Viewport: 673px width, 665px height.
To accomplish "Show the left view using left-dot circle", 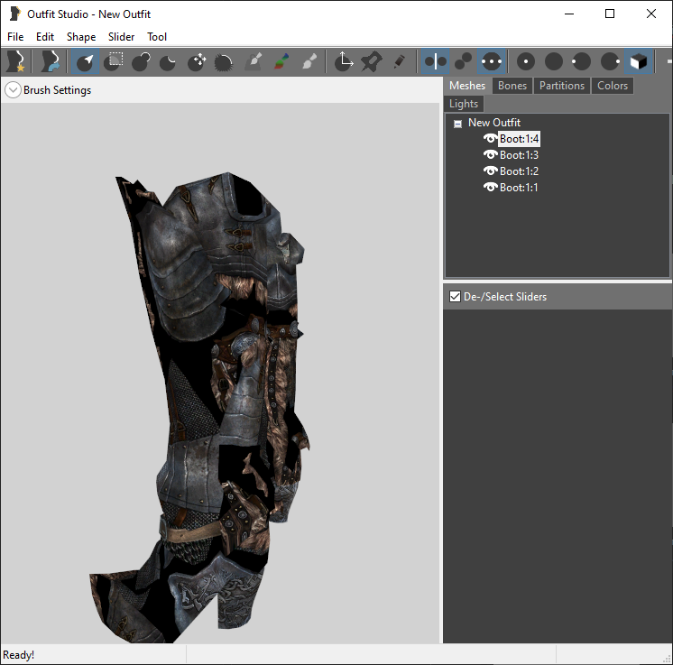I will [x=581, y=61].
